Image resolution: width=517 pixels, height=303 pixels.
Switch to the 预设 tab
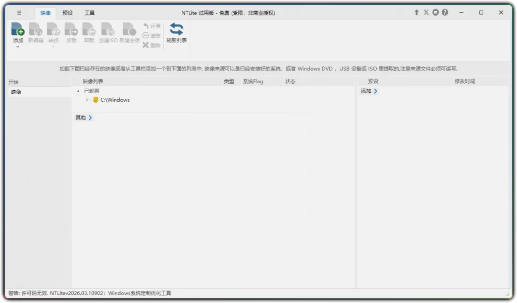[x=68, y=13]
